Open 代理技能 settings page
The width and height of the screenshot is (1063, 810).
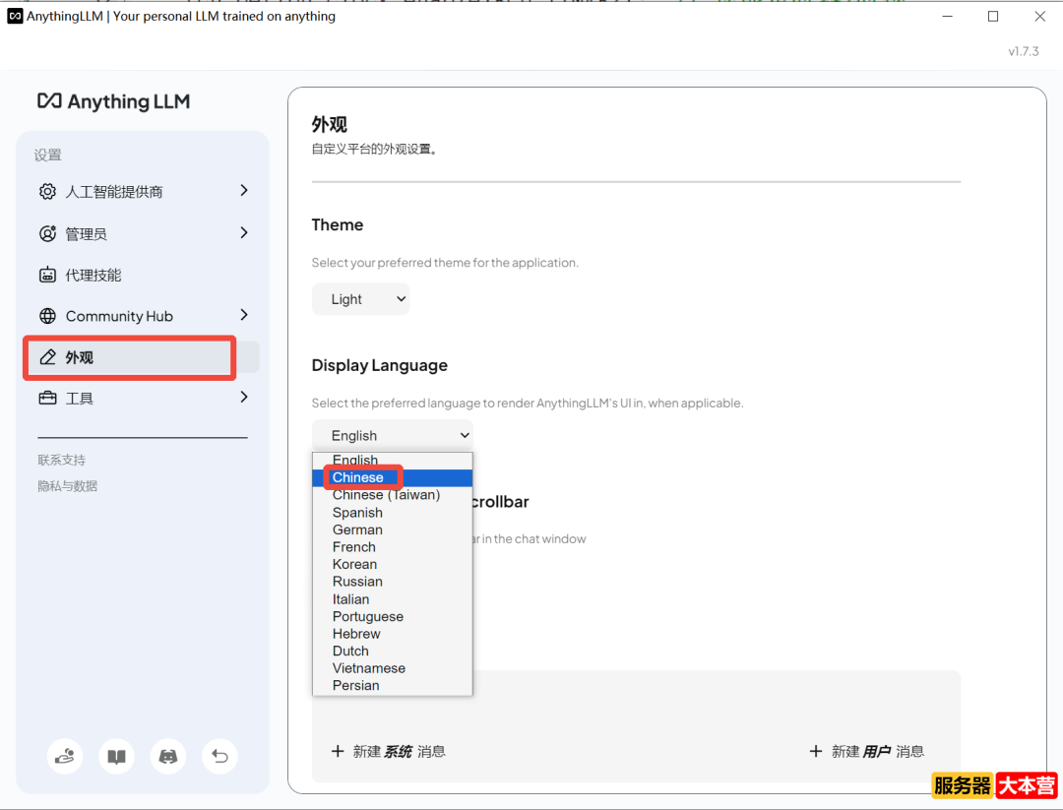tap(143, 276)
